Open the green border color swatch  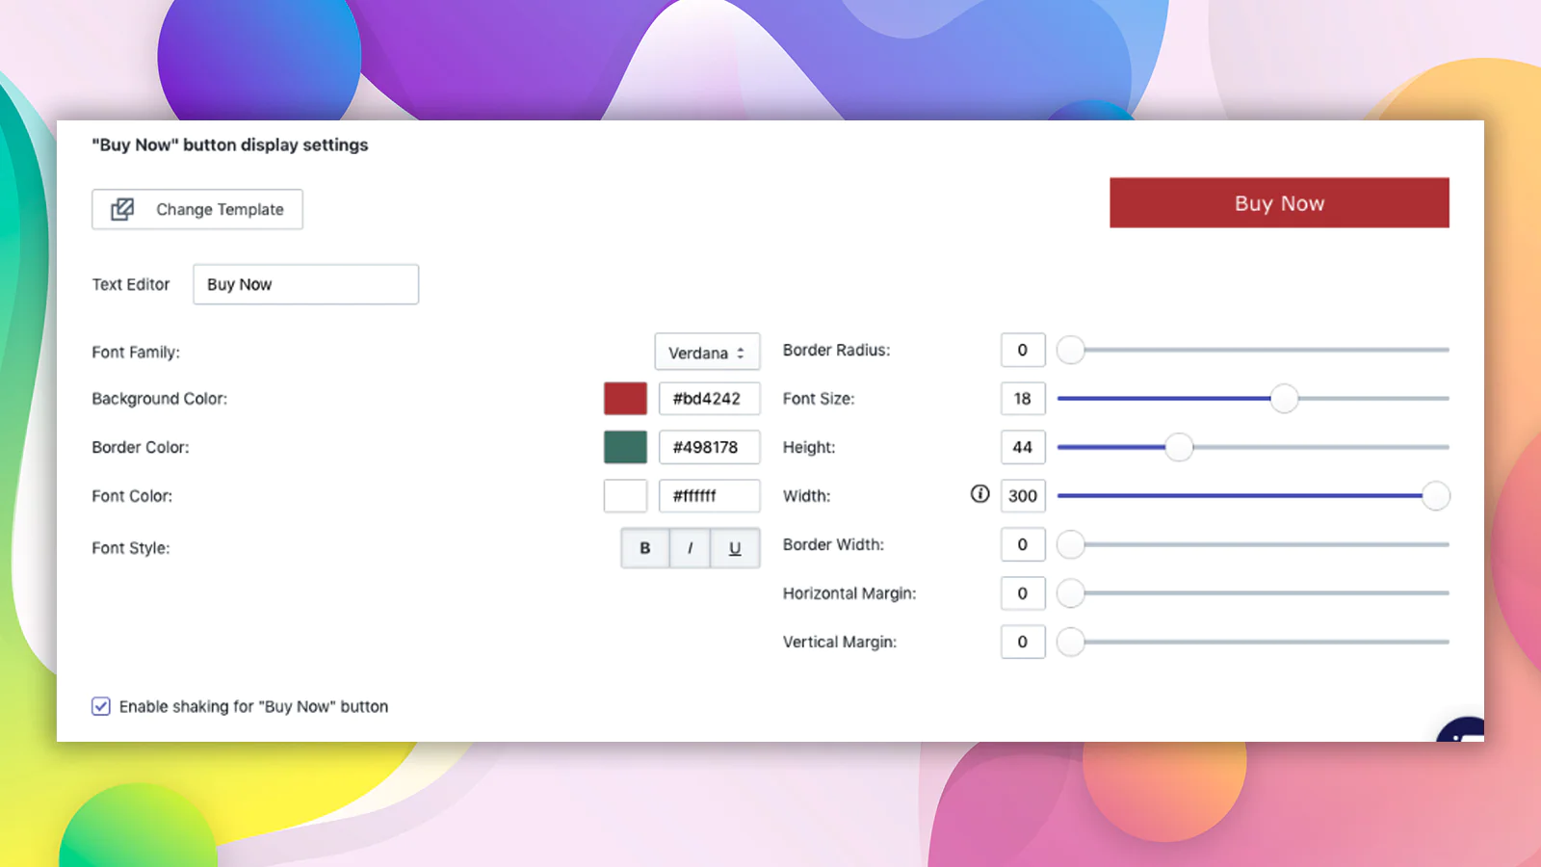tap(625, 447)
